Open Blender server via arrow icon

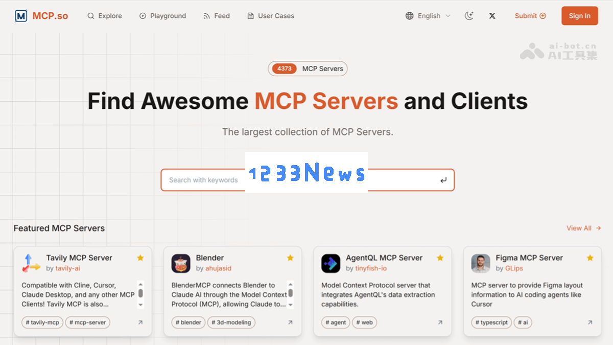click(290, 323)
